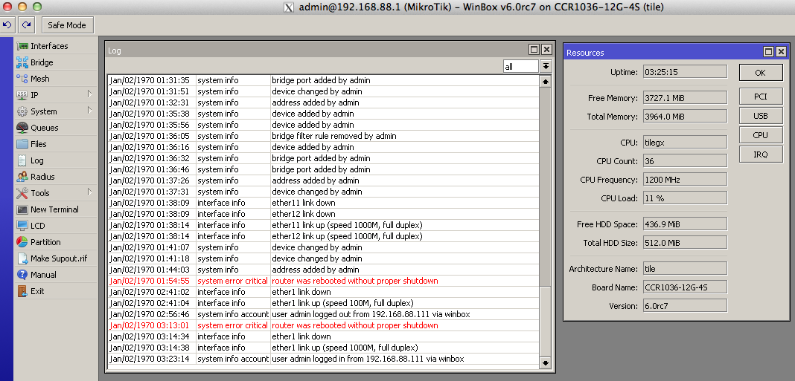The height and width of the screenshot is (381, 795).
Task: Click the X11 icon in title bar
Action: coord(289,7)
